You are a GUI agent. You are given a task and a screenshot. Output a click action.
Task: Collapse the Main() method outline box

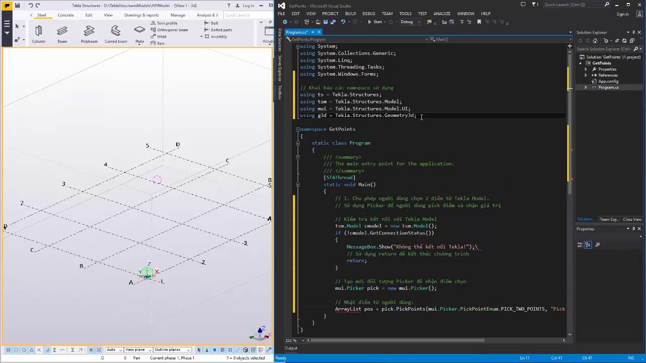click(298, 185)
